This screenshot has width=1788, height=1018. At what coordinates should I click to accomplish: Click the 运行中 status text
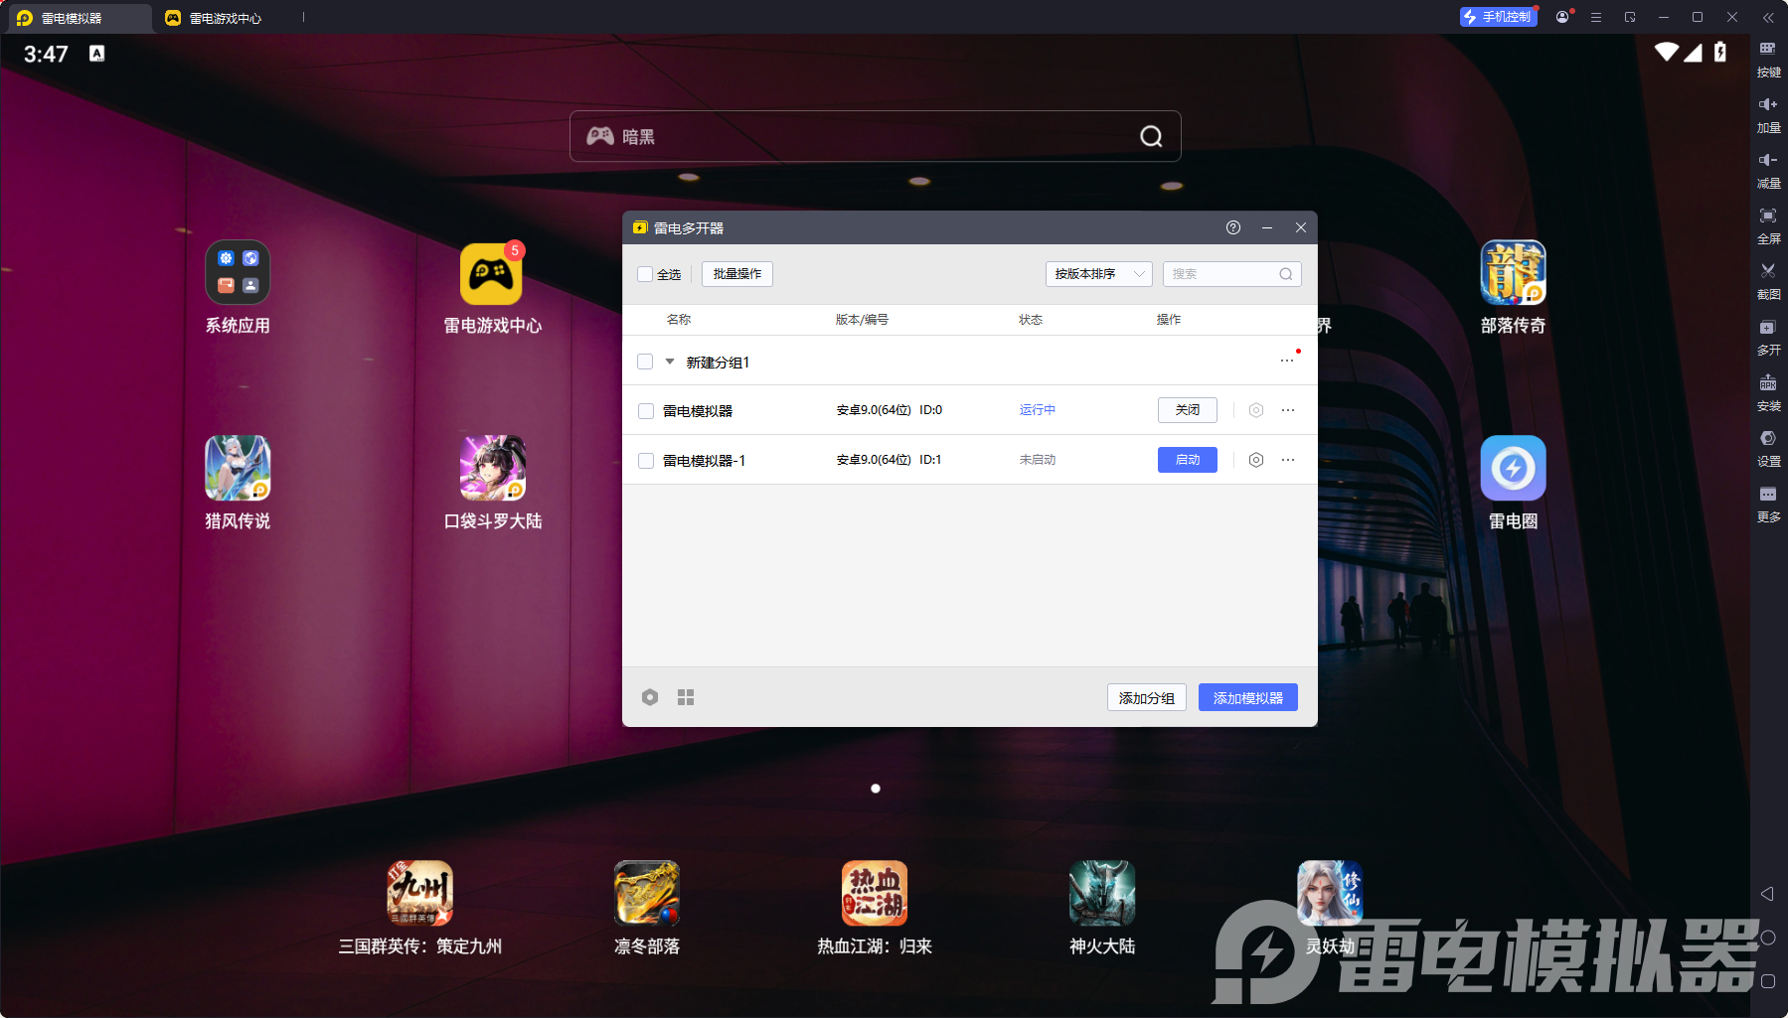(x=1038, y=410)
